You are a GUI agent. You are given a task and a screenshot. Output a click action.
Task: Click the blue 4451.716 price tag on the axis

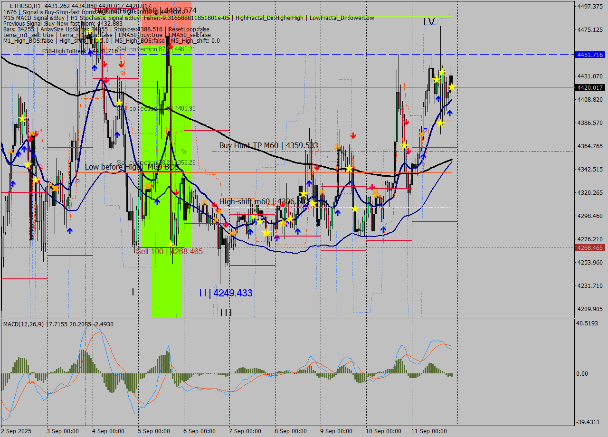(589, 55)
